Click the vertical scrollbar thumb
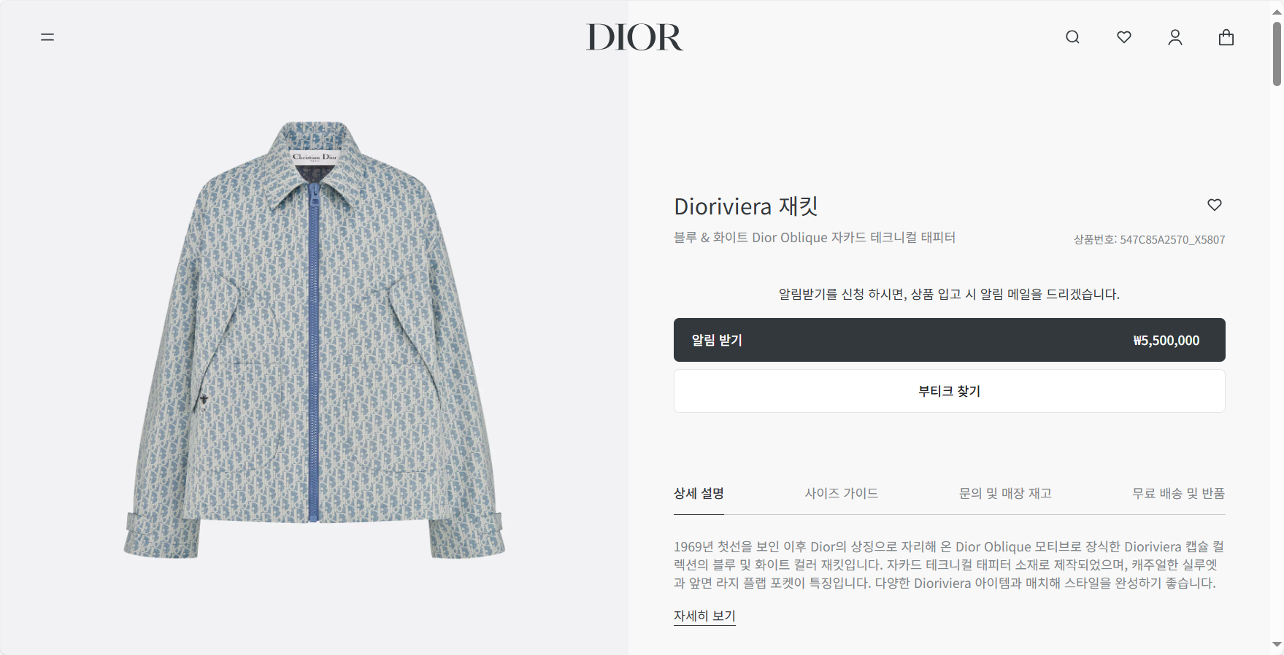Screen dimensions: 1284x655 coord(1277,54)
